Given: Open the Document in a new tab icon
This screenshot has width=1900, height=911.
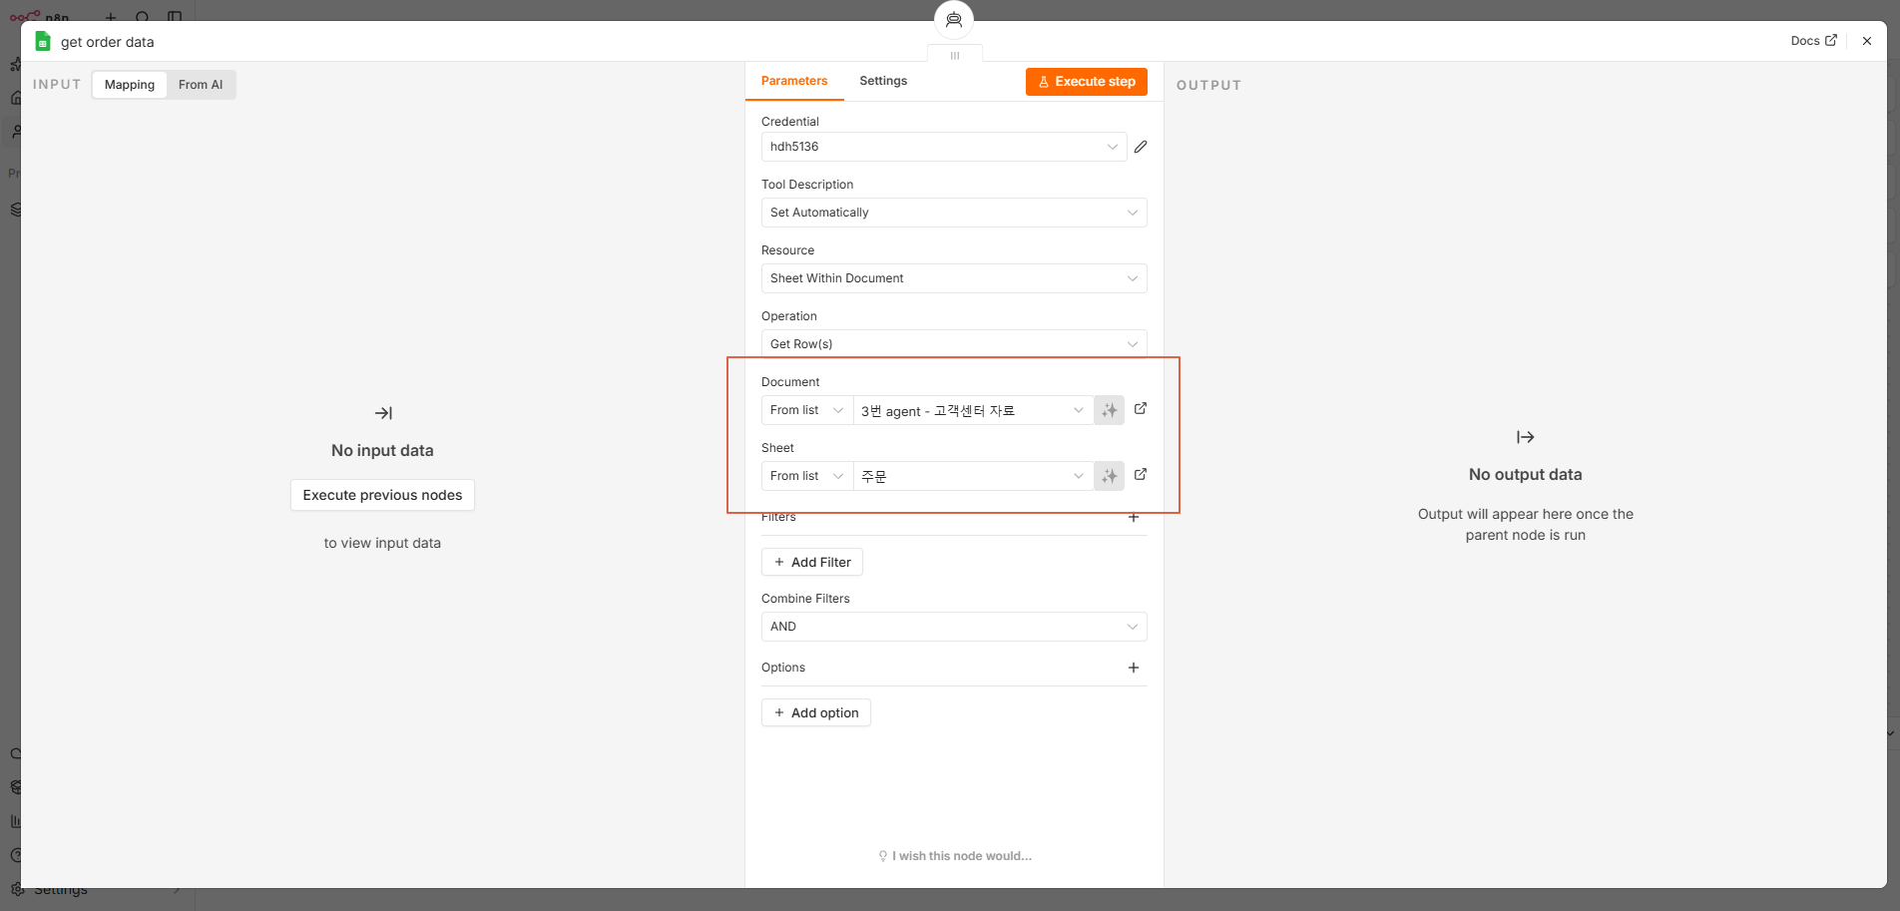Looking at the screenshot, I should (x=1141, y=409).
